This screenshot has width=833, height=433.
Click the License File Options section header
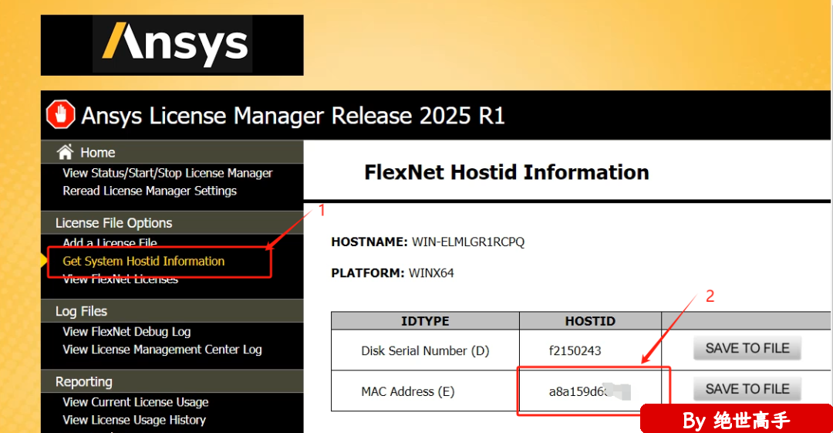[x=113, y=223]
